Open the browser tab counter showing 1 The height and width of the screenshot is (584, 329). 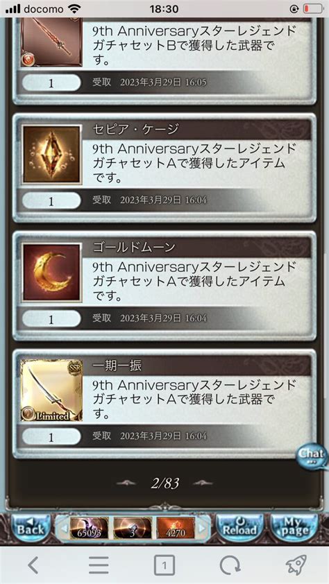(x=164, y=566)
